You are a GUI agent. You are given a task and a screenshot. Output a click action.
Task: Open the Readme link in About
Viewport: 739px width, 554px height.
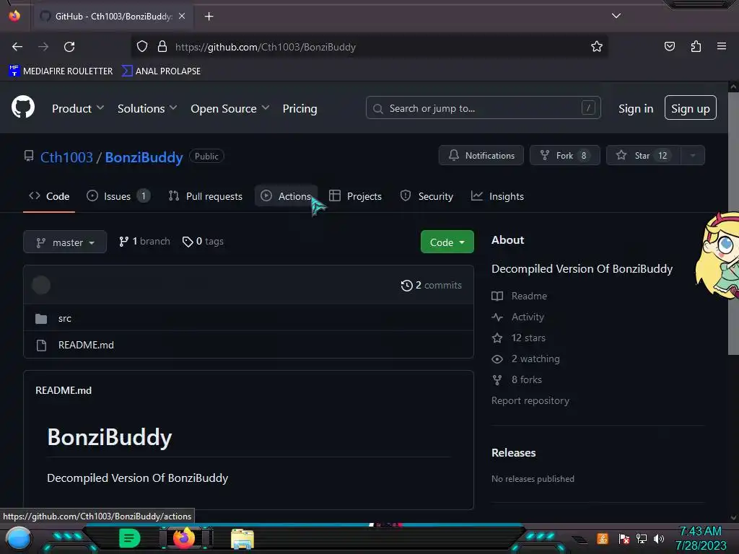pos(520,296)
